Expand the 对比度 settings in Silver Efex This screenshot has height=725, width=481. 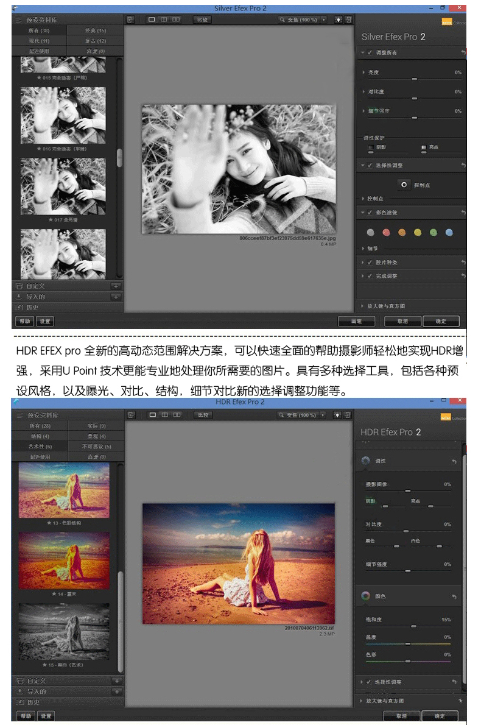(x=364, y=91)
